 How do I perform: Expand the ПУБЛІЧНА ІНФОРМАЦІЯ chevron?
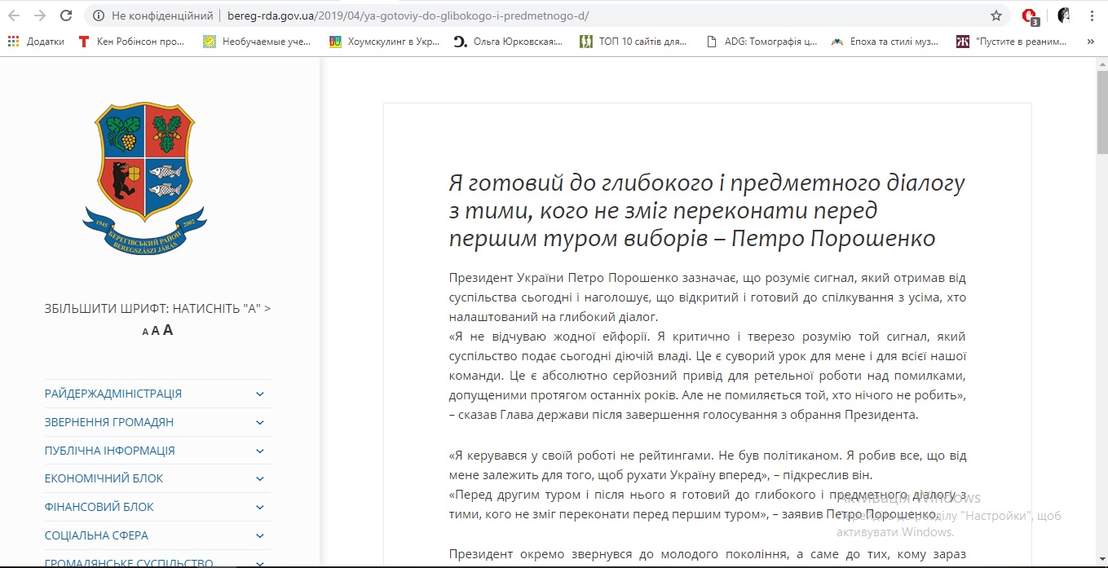[260, 451]
